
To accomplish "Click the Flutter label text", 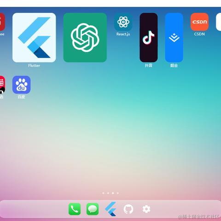I will (x=34, y=65).
